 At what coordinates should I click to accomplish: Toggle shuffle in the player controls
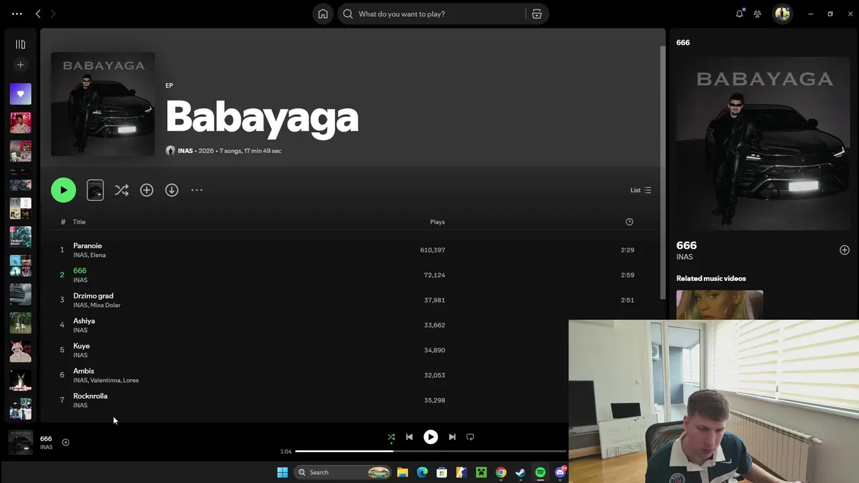click(x=391, y=437)
